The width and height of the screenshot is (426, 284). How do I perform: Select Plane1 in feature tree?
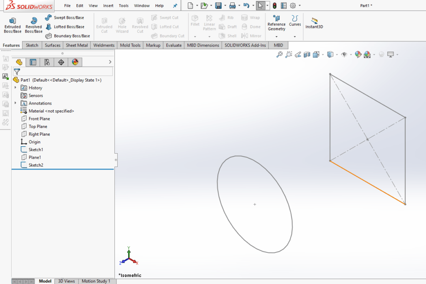coord(31,157)
